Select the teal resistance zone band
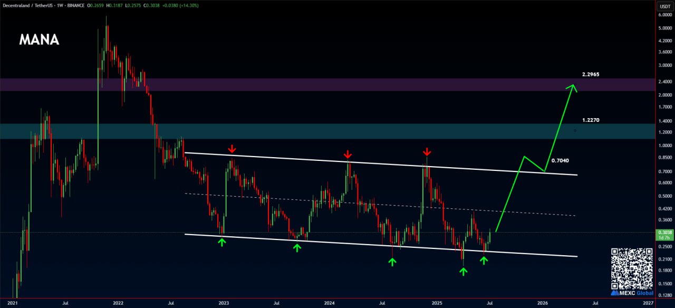 coord(316,131)
